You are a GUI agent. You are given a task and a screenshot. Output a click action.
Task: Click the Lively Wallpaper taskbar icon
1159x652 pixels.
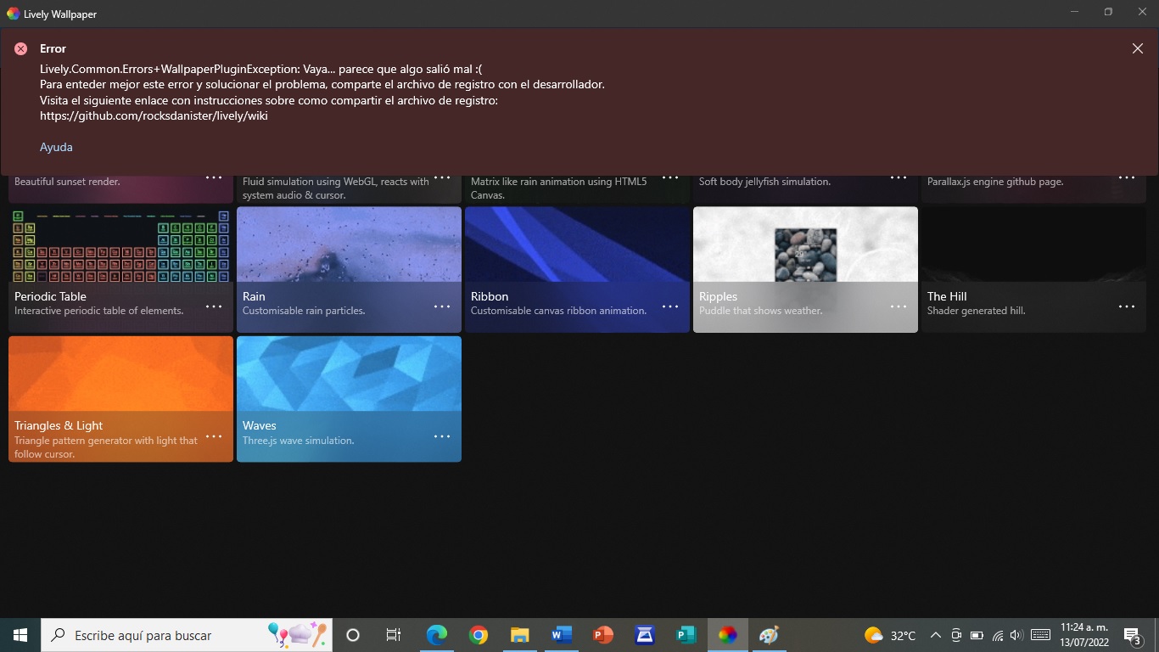click(727, 635)
